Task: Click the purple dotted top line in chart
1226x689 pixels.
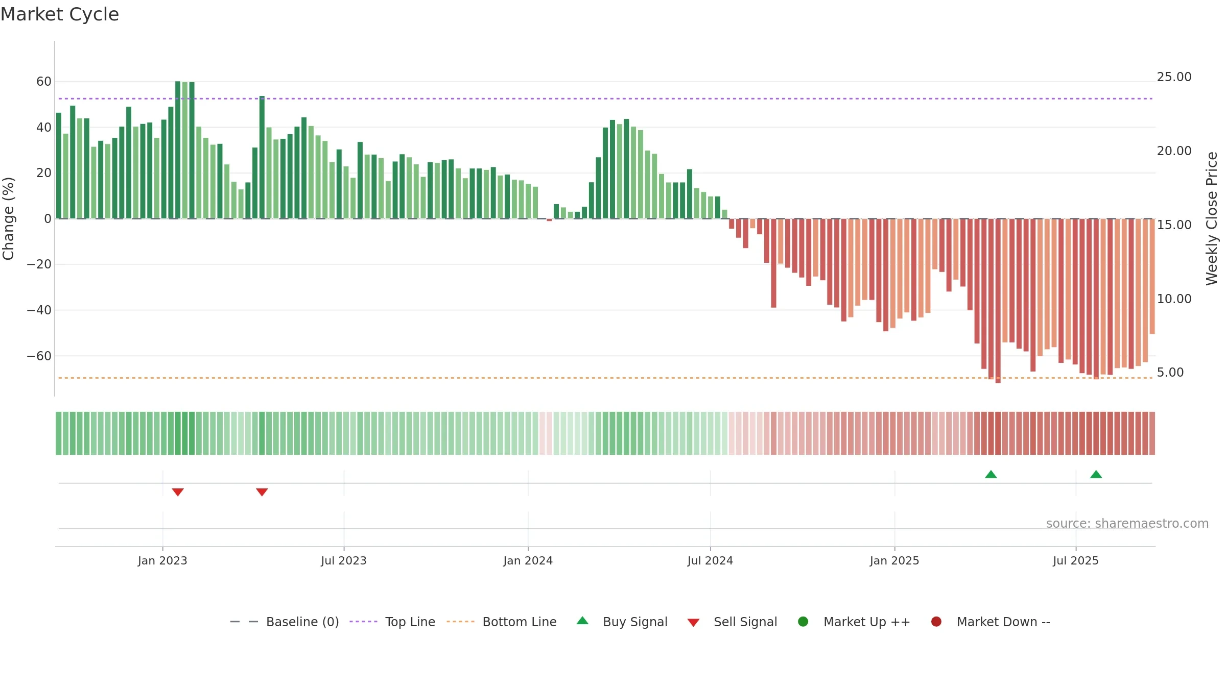Action: tap(605, 99)
